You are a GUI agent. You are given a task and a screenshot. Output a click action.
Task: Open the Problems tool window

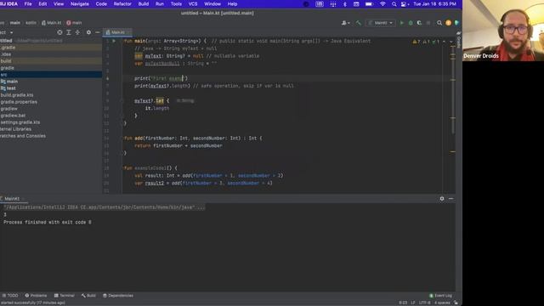[36, 296]
